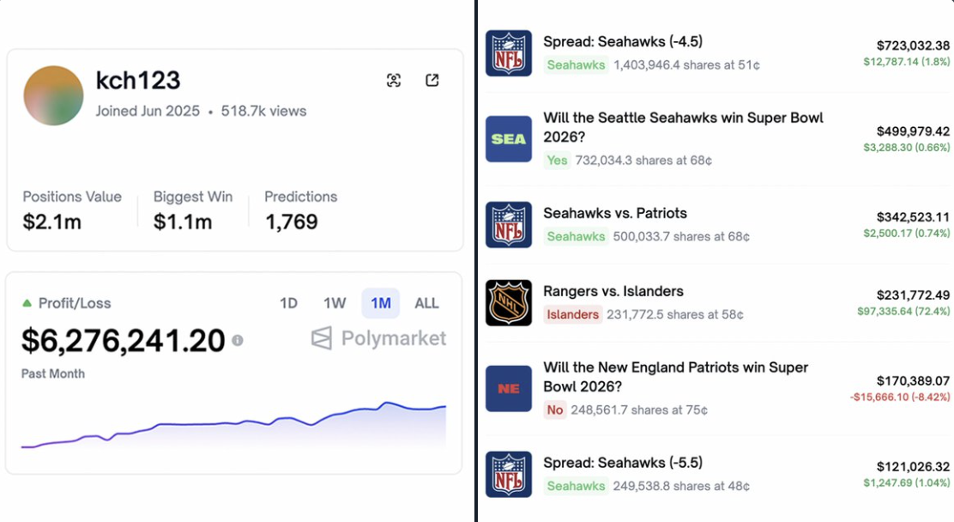Select the 1W profit timeframe
The width and height of the screenshot is (954, 522).
335,303
